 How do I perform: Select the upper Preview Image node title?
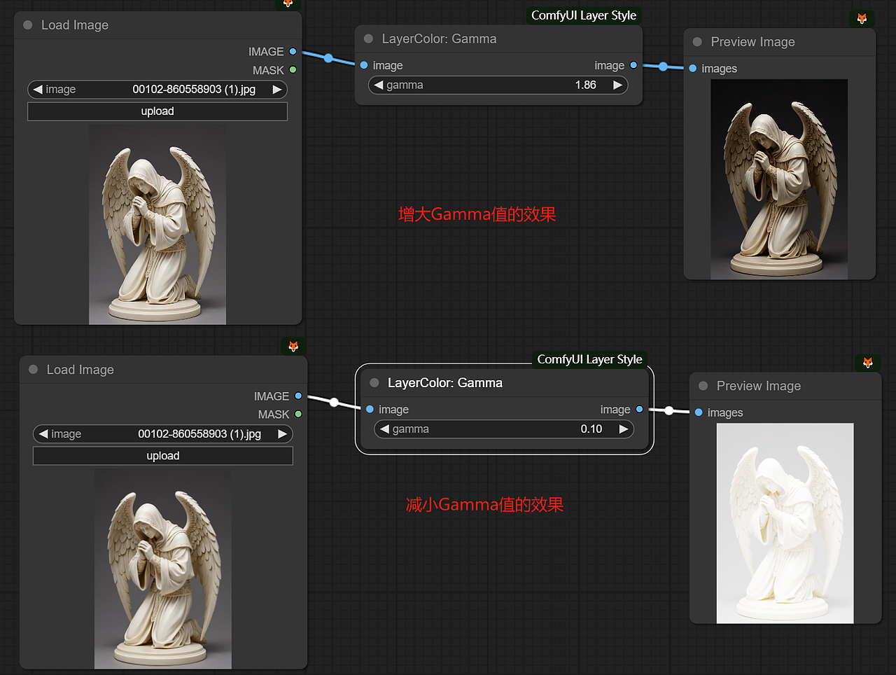coord(752,42)
